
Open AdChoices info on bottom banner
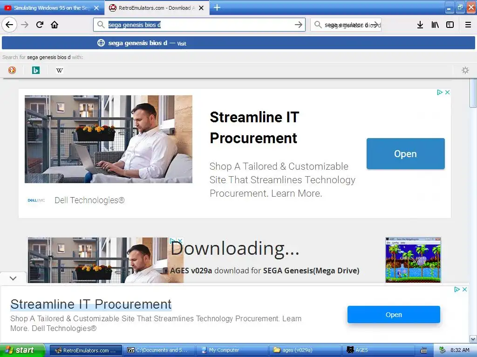457,289
